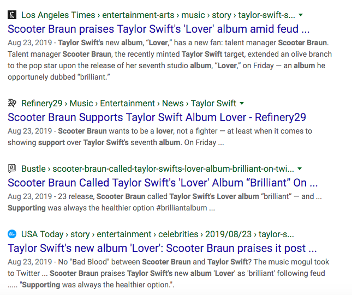Open 'Taylor Swift's new album Lover: Scooter Braun praises' headline
This screenshot has width=352, height=295.
[162, 248]
